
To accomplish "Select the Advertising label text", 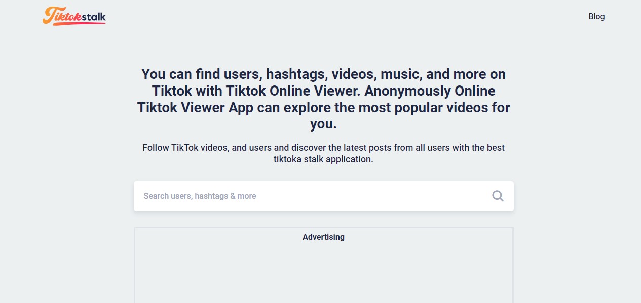I will coord(323,237).
